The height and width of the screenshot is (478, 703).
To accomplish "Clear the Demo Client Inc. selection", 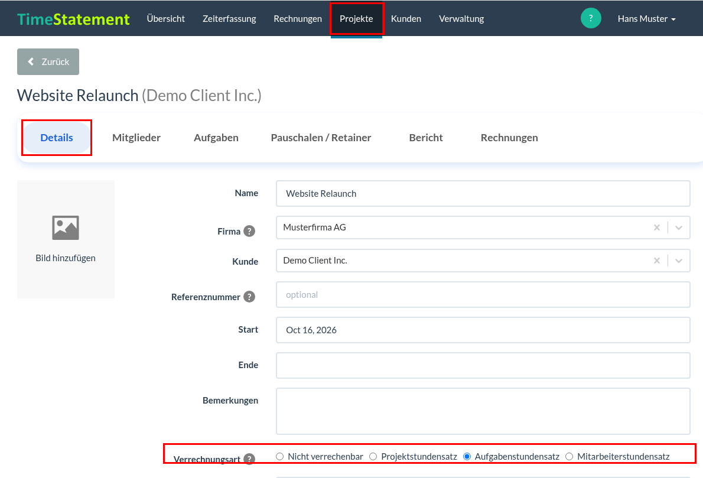I will coord(657,261).
